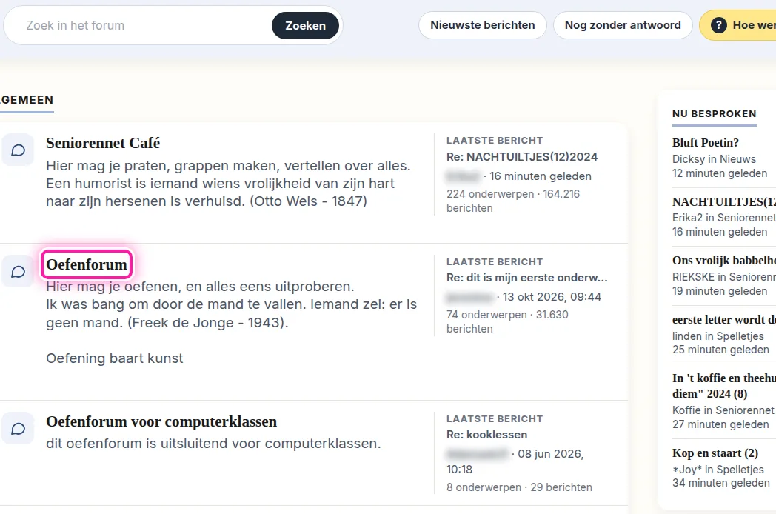Click the Seniorennet Café speech bubble icon
776x514 pixels.
point(18,150)
